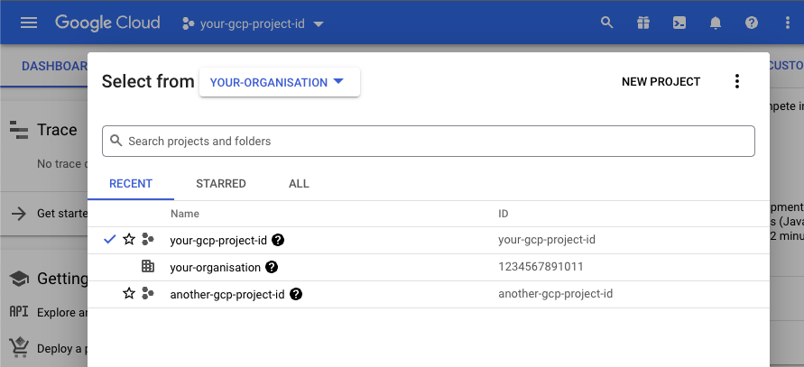
Task: Click the project icon of your-gcp-project-id row
Action: click(x=148, y=239)
